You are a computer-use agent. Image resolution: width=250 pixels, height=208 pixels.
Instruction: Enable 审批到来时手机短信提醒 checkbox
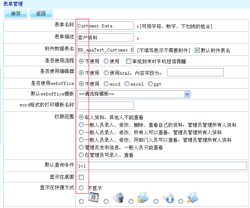tap(129, 61)
